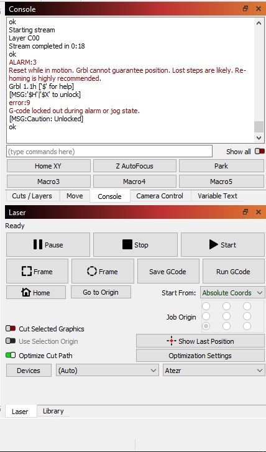Open the (Auto) port dropdown
The height and width of the screenshot is (452, 266).
pos(107,370)
